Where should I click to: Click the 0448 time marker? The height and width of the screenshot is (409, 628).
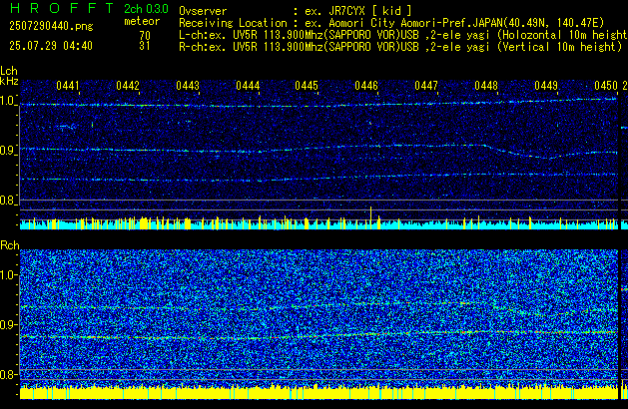point(486,86)
